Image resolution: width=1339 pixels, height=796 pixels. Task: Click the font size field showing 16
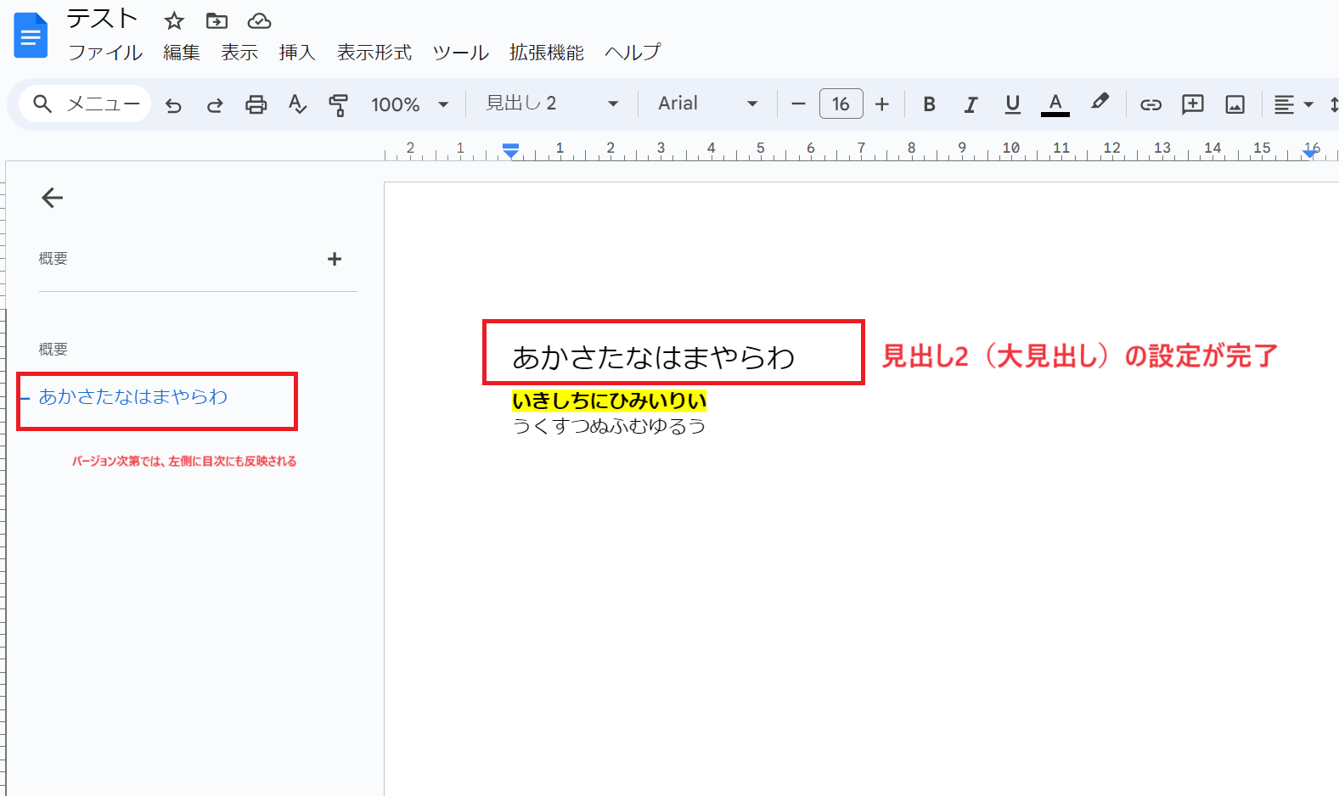coord(841,104)
